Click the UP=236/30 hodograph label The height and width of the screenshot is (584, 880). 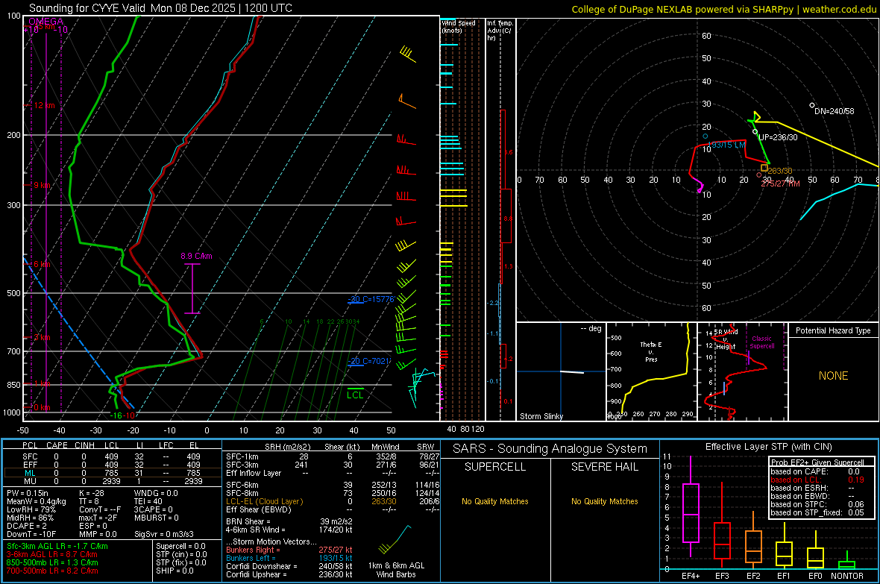[777, 137]
